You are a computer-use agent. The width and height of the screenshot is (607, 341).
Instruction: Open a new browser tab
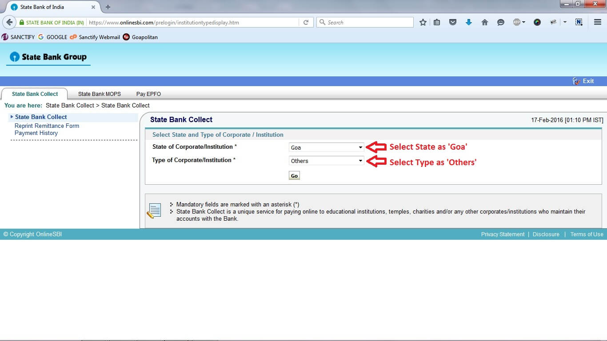point(108,7)
